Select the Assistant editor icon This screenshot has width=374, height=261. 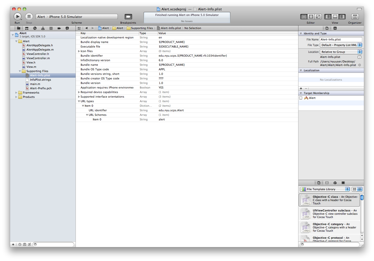pos(311,17)
